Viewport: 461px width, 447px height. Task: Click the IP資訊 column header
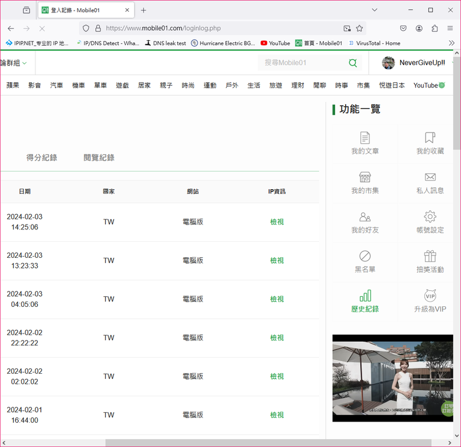pyautogui.click(x=277, y=192)
